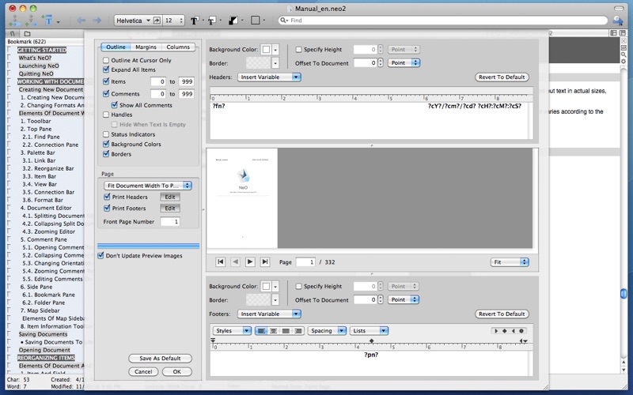This screenshot has width=633, height=395.
Task: Uncheck Expand All Items
Action: pyautogui.click(x=106, y=70)
